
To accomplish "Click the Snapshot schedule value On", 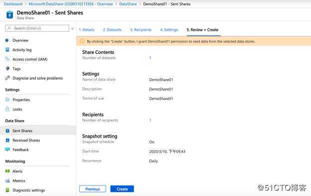I will point(152,142).
